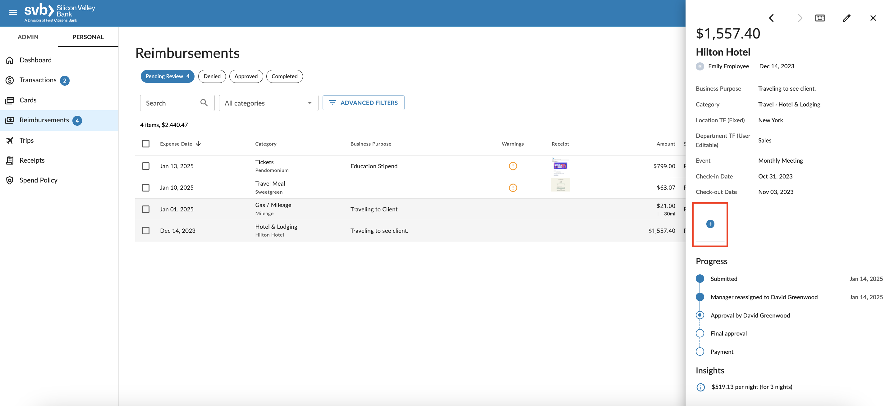This screenshot has height=406, width=890.
Task: Click the edit pencil icon
Action: point(847,17)
